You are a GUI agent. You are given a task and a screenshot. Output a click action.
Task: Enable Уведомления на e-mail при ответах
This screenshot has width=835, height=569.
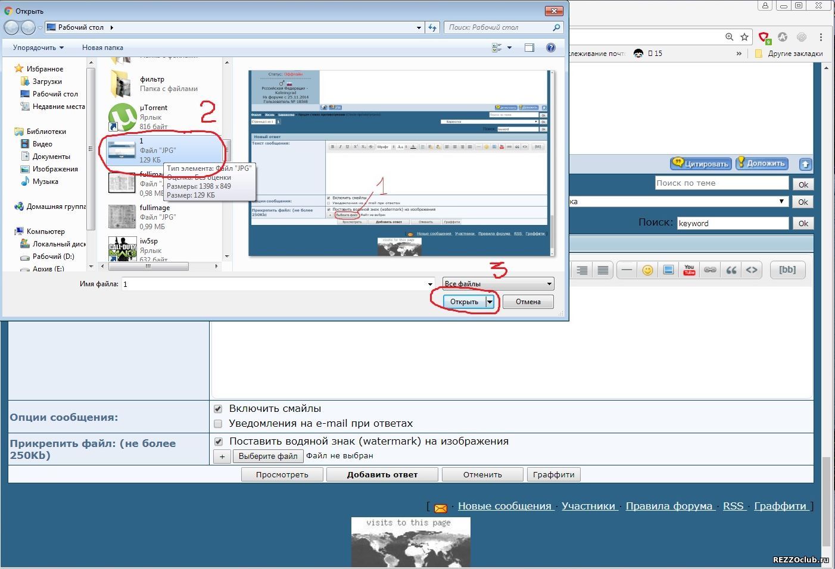[x=218, y=424]
